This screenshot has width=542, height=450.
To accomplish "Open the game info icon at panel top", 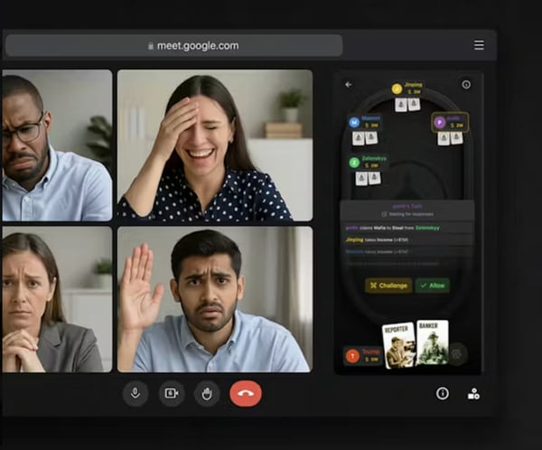I will tap(466, 85).
